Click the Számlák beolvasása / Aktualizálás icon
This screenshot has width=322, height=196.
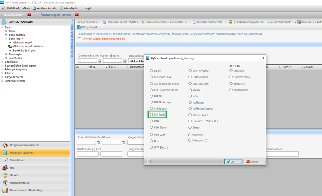(x=143, y=22)
